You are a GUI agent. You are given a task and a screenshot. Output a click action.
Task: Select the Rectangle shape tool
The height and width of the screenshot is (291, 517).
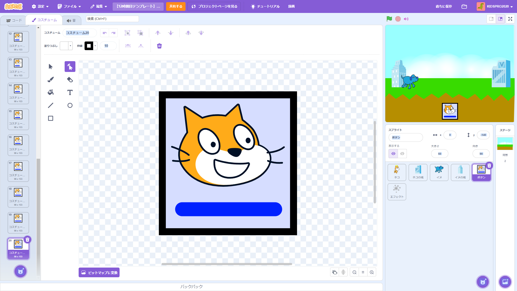click(51, 118)
